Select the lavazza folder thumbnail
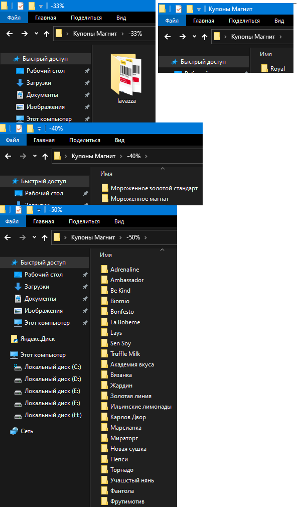This screenshot has width=300, height=507. pyautogui.click(x=126, y=79)
